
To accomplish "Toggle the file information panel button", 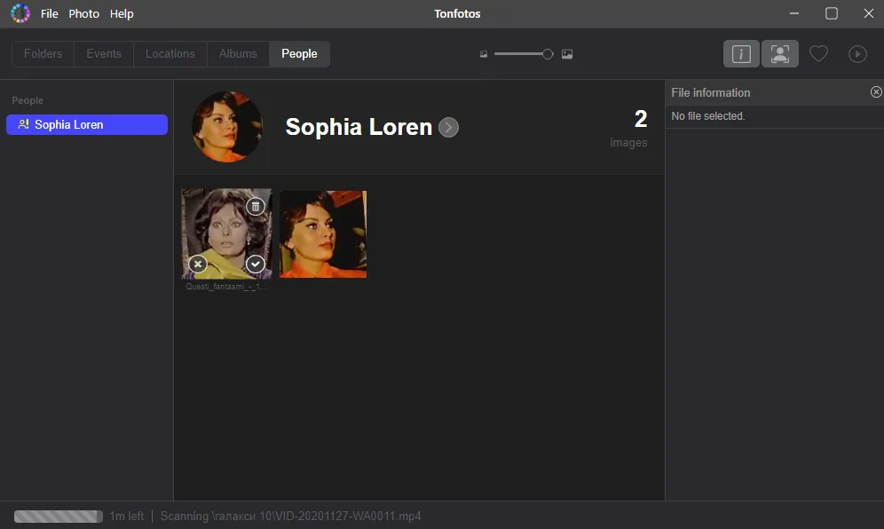I will click(741, 53).
